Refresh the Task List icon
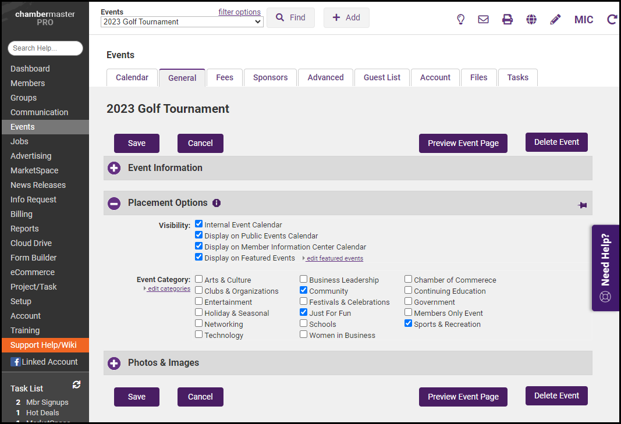 [x=76, y=384]
